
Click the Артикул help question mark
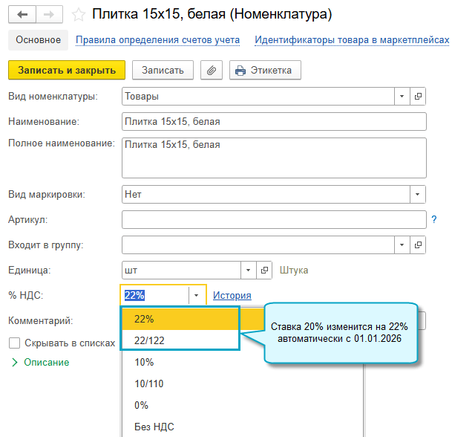point(433,219)
